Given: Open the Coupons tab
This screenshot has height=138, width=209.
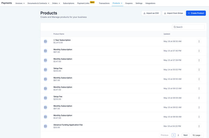Looking at the screenshot, I should click(129, 3).
